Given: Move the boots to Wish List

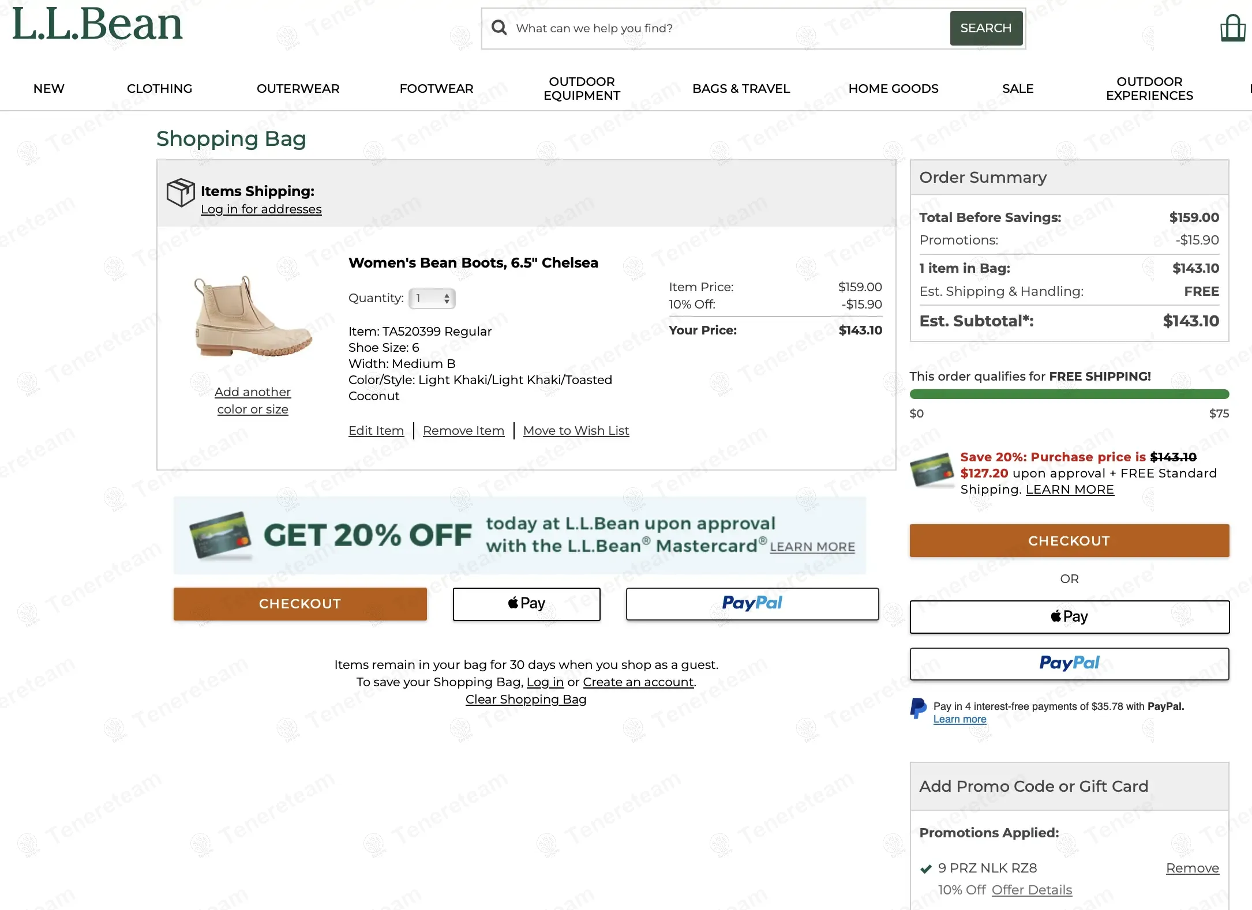Looking at the screenshot, I should click(576, 431).
